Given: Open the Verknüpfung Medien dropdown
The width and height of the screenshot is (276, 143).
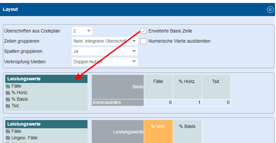Looking at the screenshot, I should tap(105, 62).
